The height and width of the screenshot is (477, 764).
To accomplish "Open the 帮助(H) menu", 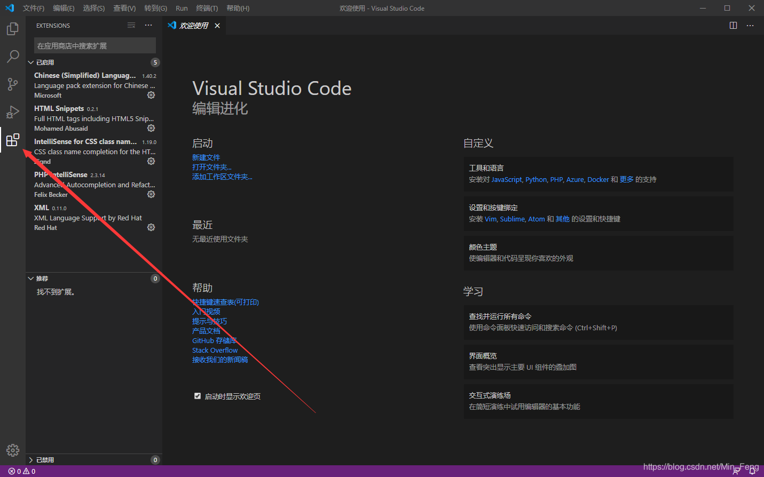I will (x=238, y=8).
